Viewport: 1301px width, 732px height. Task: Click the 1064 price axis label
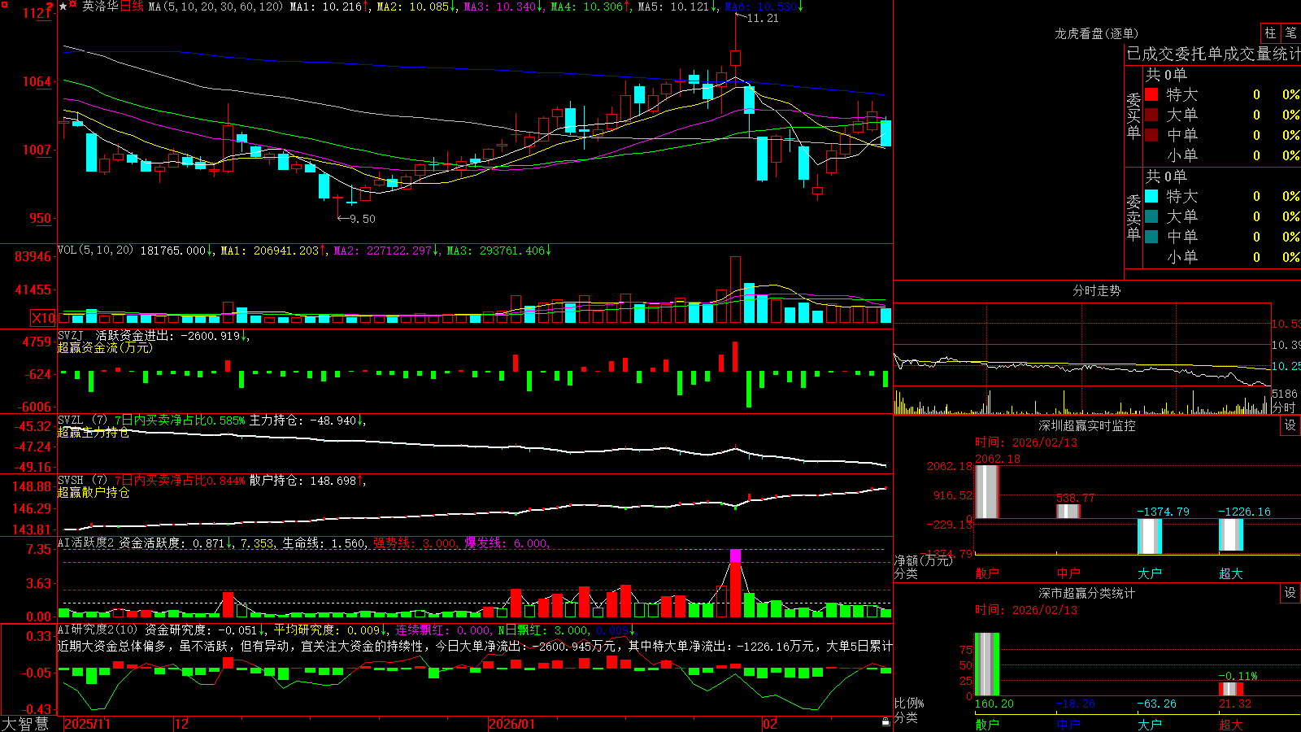tap(37, 81)
